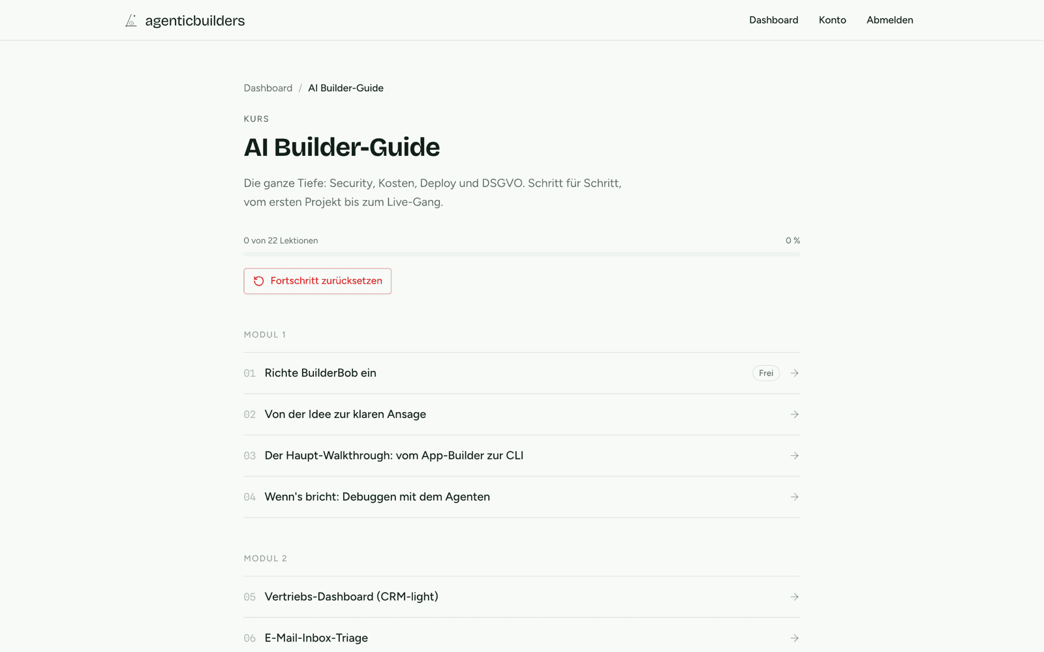Viewport: 1044px width, 652px height.
Task: Click the AI Builder-Guide breadcrumb item
Action: (x=346, y=88)
